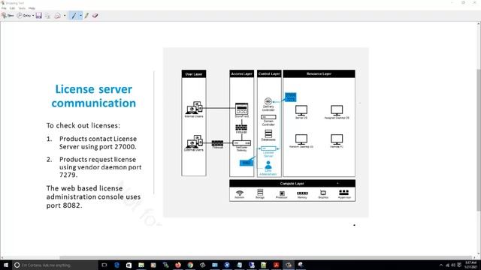This screenshot has height=270, width=481.
Task: Click the 'Access Layer' diagram header
Action: (242, 73)
